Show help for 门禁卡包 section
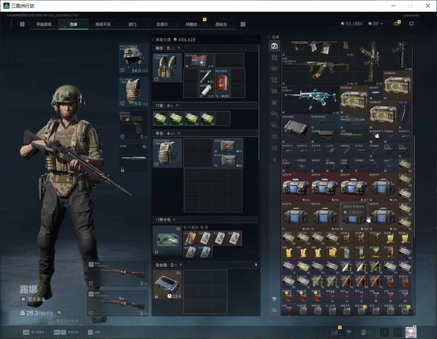The image size is (437, 339). pyautogui.click(x=174, y=220)
